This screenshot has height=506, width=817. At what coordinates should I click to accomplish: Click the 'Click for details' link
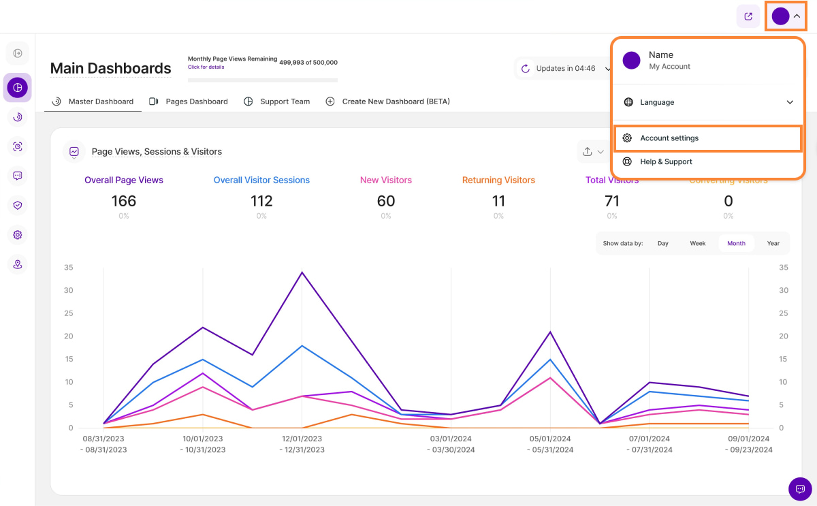point(206,67)
